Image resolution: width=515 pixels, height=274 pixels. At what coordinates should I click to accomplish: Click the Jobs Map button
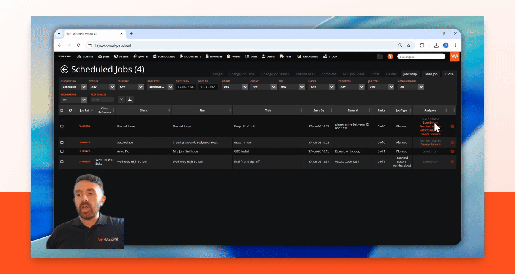(410, 74)
